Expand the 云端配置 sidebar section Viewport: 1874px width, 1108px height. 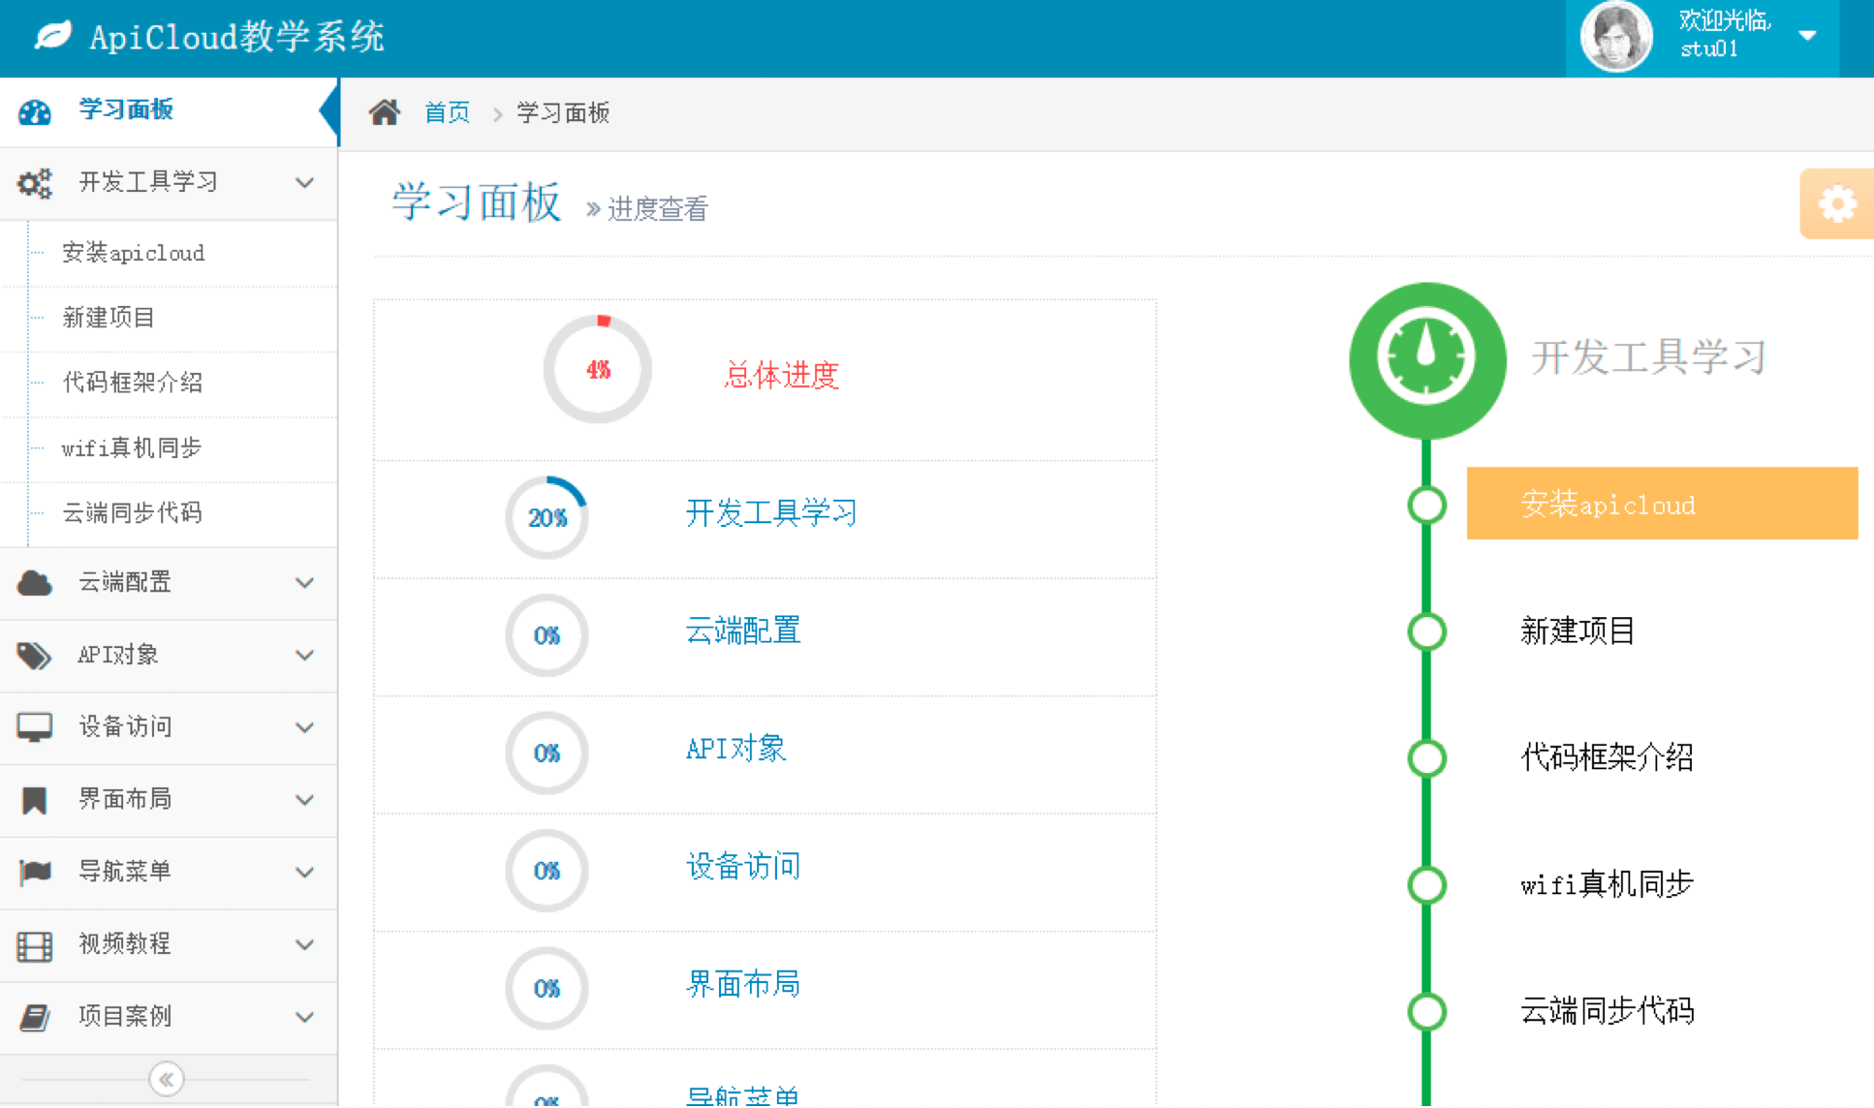click(304, 583)
